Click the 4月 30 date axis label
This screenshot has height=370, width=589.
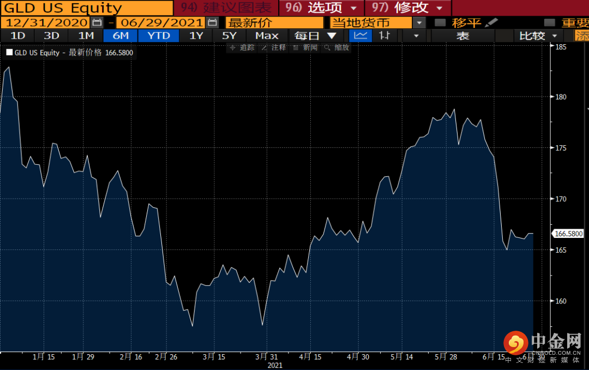tap(358, 357)
